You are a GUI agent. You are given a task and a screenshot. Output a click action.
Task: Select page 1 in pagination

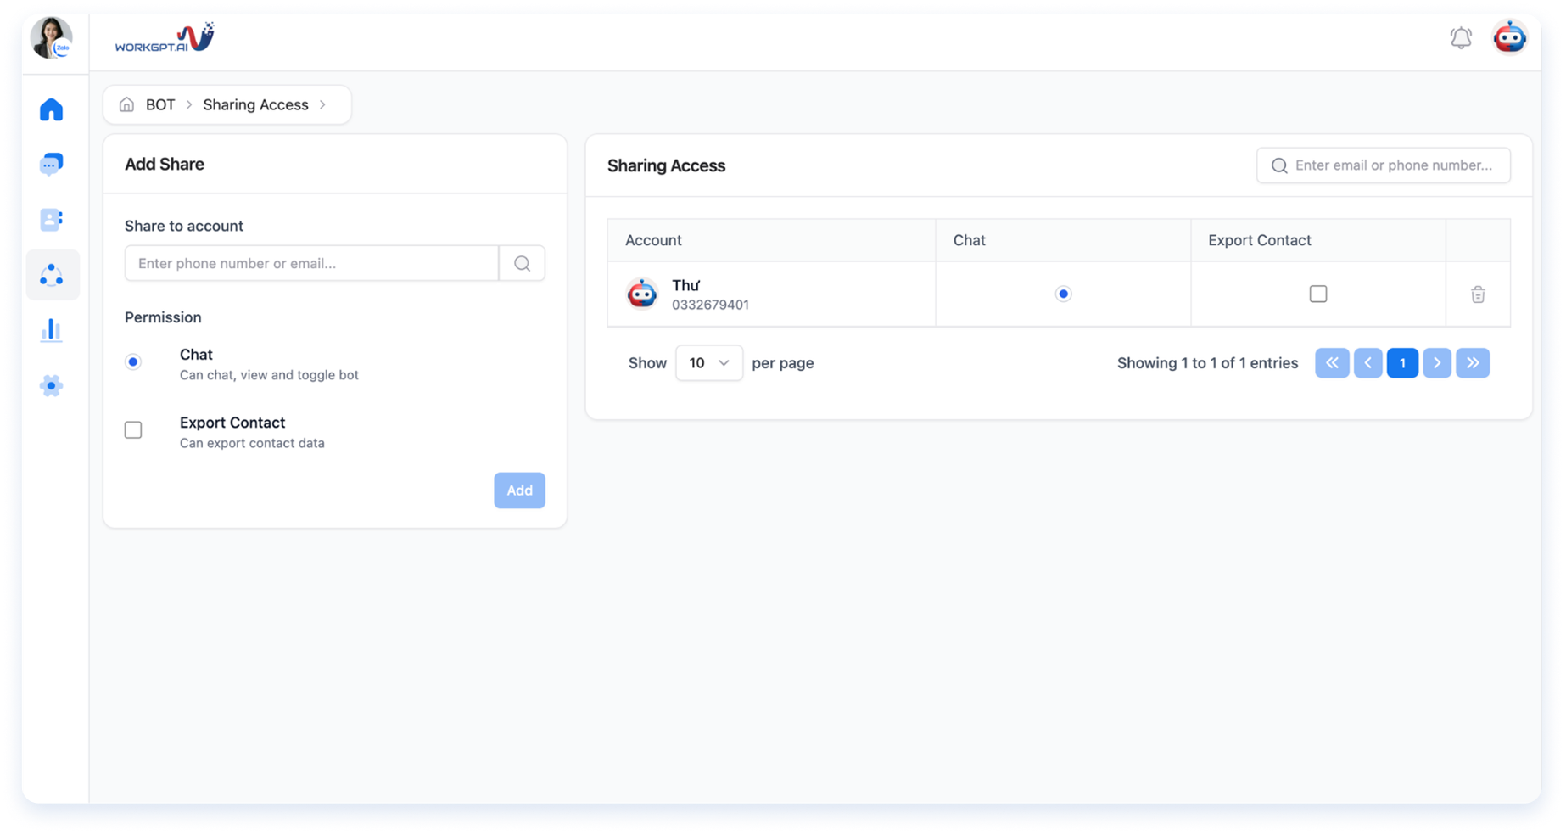tap(1403, 363)
